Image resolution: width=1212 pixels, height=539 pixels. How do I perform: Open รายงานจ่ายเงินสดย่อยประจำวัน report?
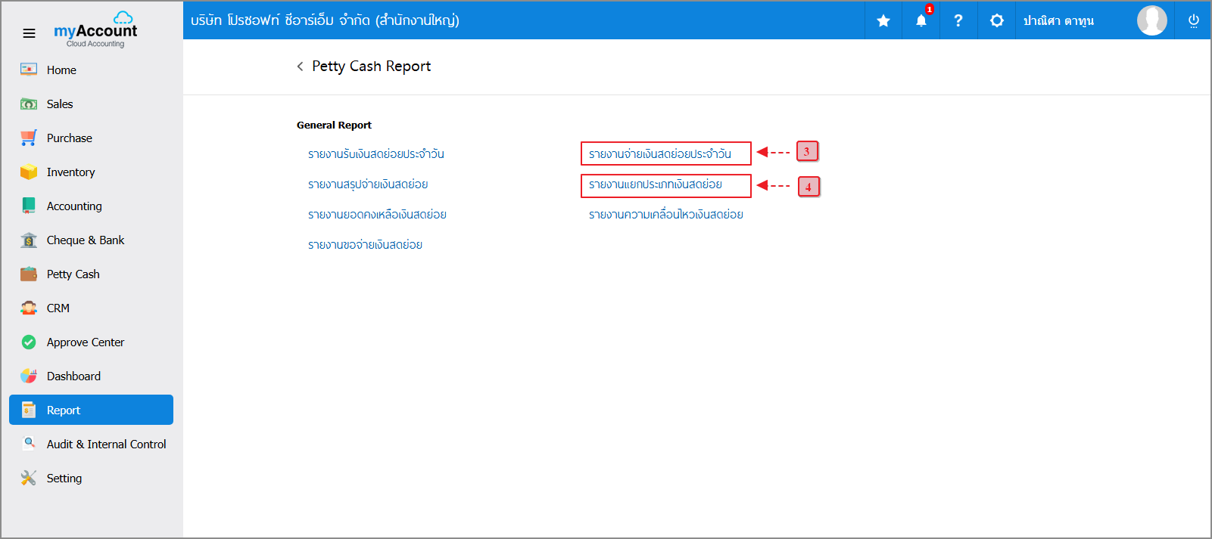tap(660, 154)
